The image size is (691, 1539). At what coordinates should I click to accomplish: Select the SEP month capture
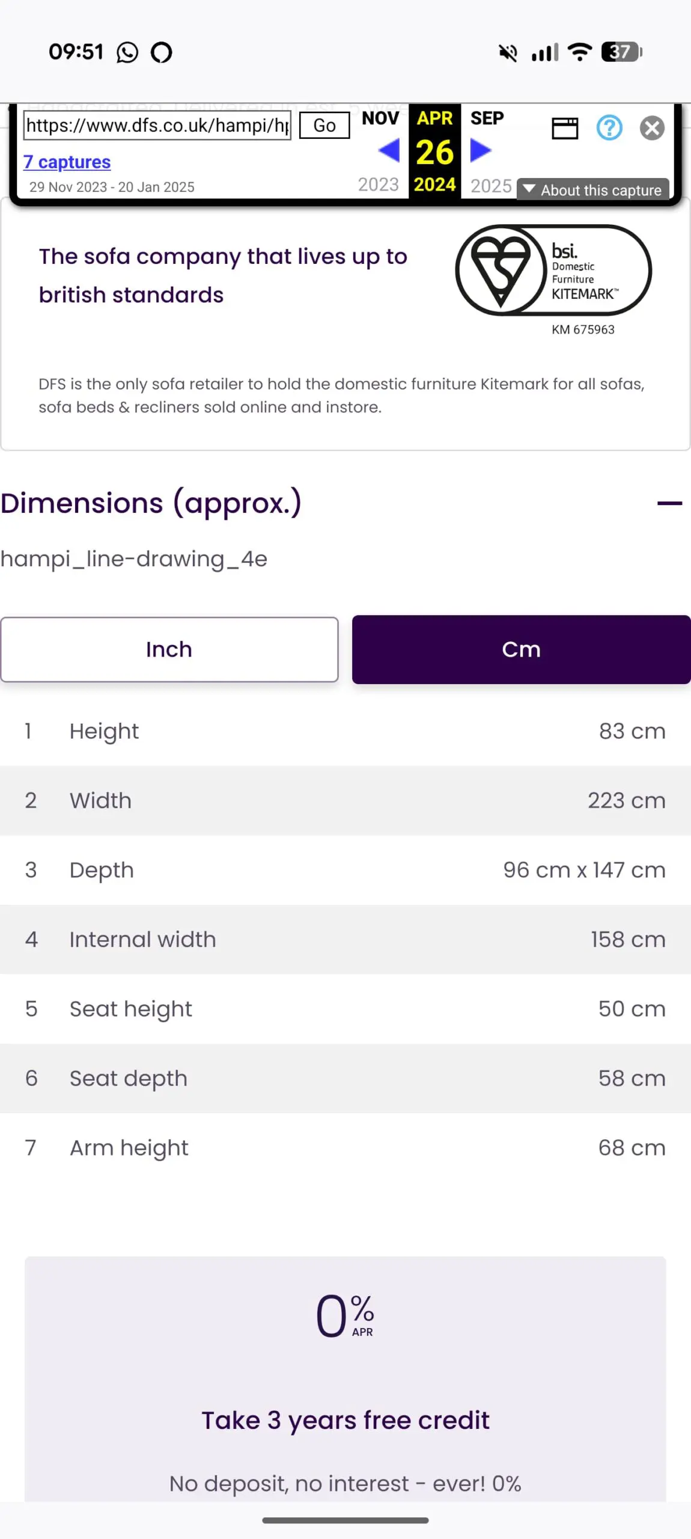pyautogui.click(x=487, y=118)
